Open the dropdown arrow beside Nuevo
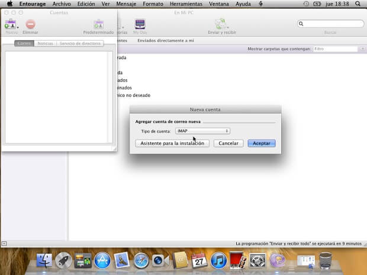 [x=18, y=28]
